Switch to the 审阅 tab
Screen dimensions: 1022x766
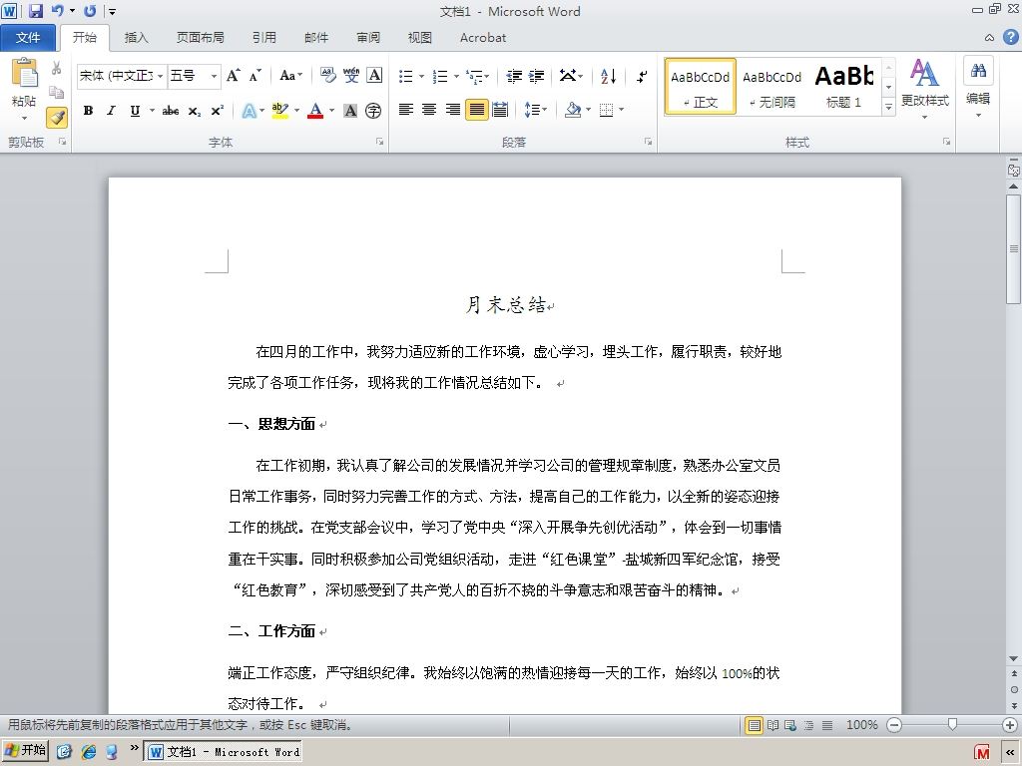tap(368, 38)
